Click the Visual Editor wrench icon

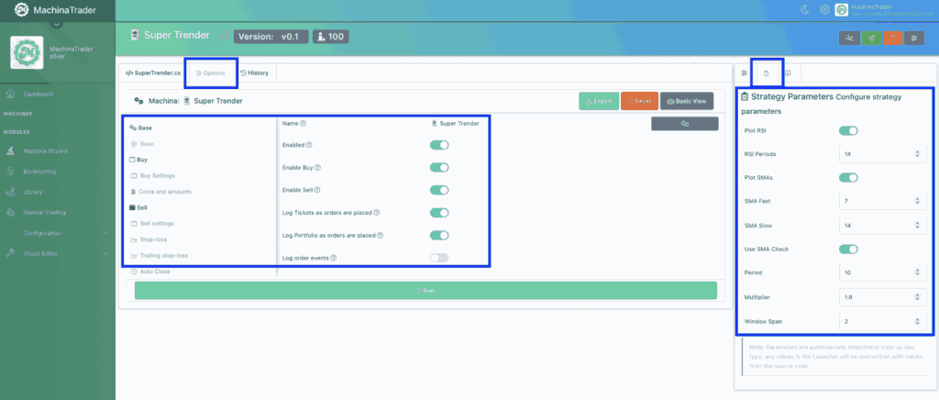pos(10,253)
